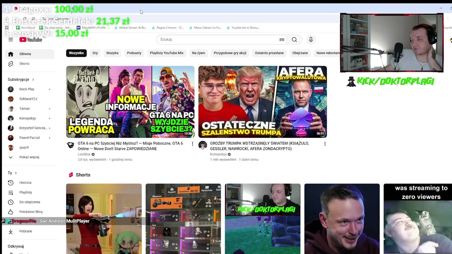The width and height of the screenshot is (452, 254).
Task: Open quaz9 channel avatar
Action: [11, 147]
